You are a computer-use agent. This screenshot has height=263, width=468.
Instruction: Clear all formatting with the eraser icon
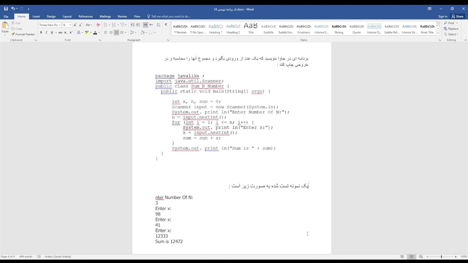98,25
